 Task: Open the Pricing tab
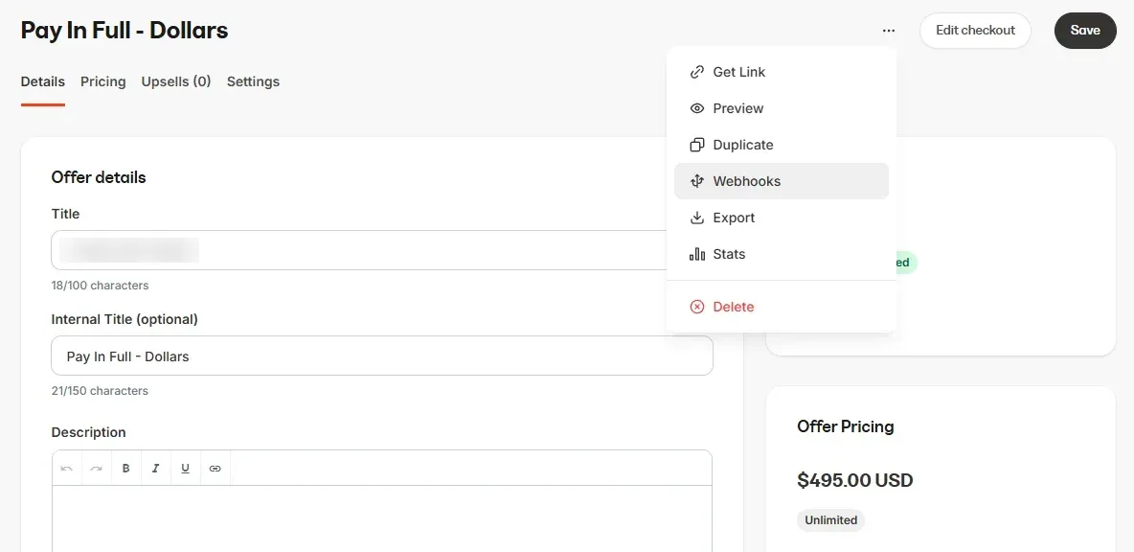[102, 81]
